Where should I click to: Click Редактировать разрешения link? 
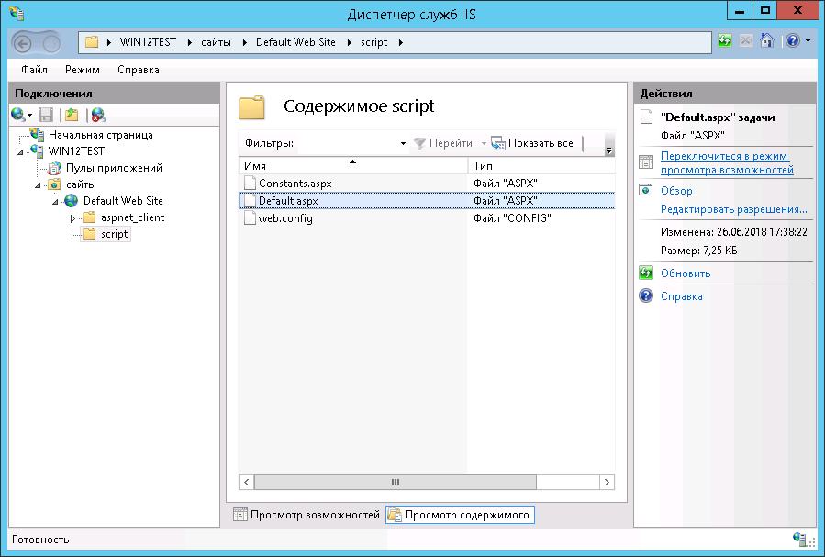[x=733, y=209]
